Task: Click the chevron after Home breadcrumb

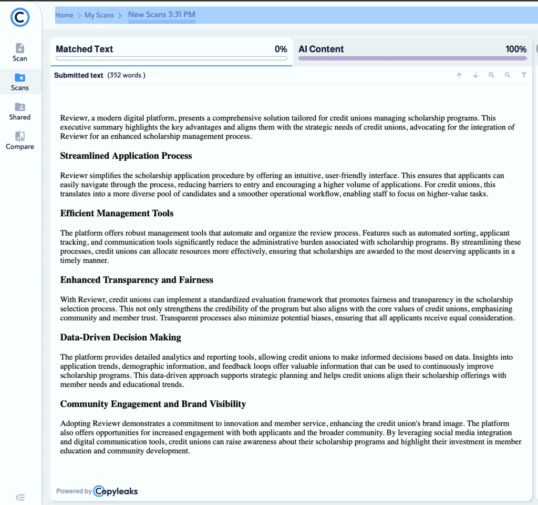Action: pos(79,15)
